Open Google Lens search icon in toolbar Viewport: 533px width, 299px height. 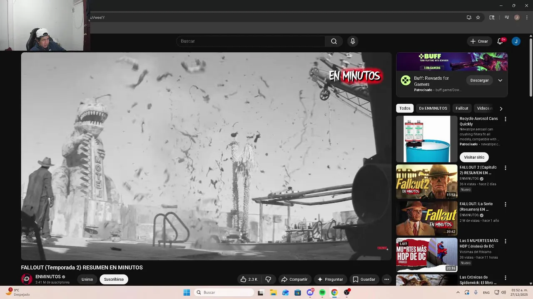pyautogui.click(x=492, y=17)
